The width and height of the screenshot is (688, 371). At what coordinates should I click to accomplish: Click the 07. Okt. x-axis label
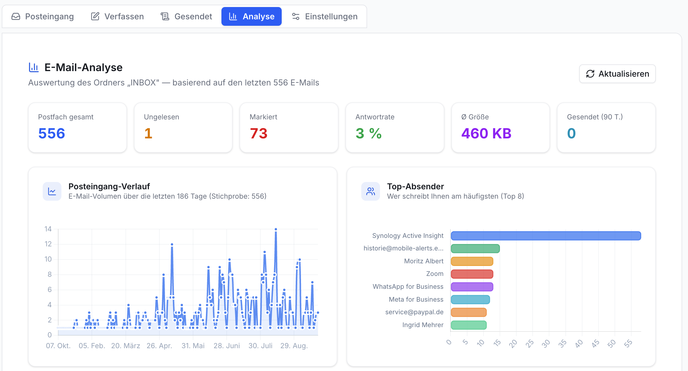pos(58,346)
